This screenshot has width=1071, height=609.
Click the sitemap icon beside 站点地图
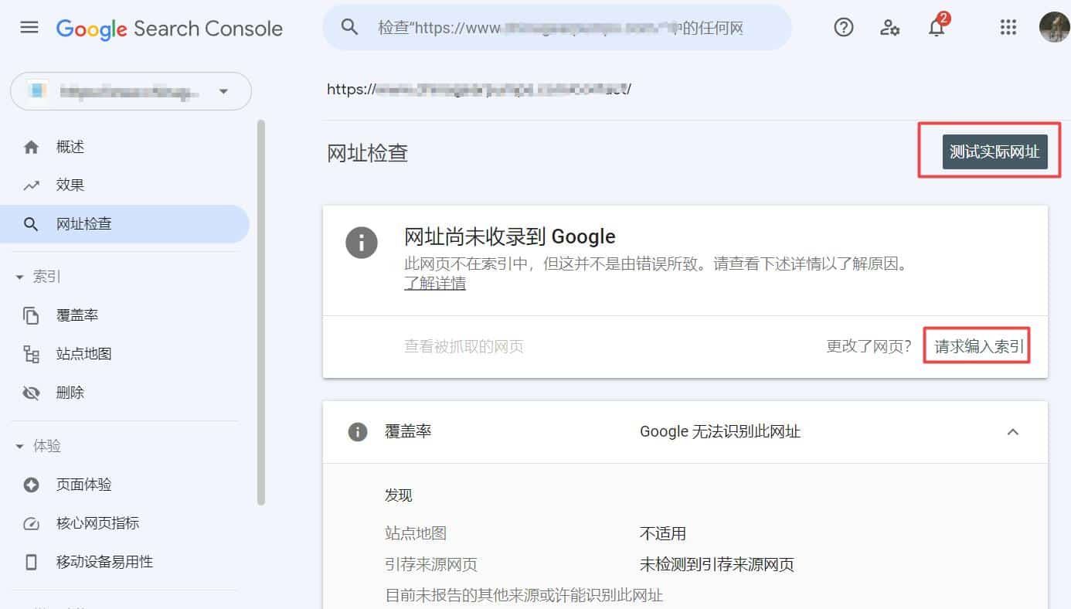coord(31,354)
